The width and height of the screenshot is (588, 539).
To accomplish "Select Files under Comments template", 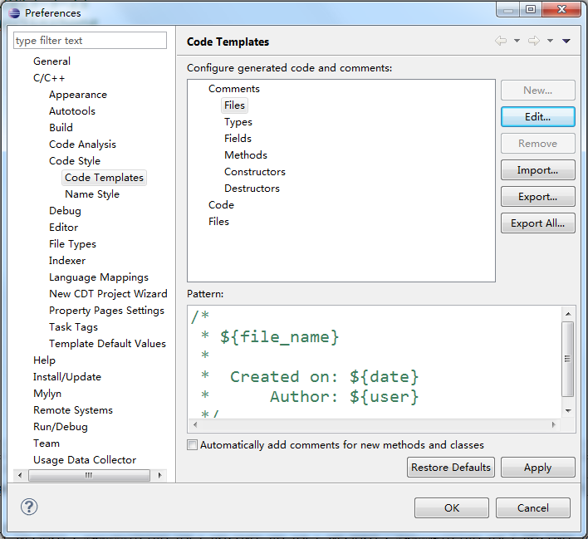I will (234, 105).
